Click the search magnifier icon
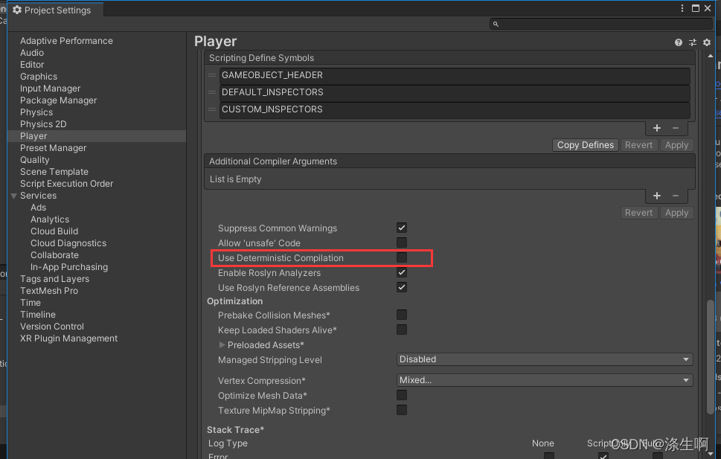Image resolution: width=721 pixels, height=459 pixels. point(496,24)
